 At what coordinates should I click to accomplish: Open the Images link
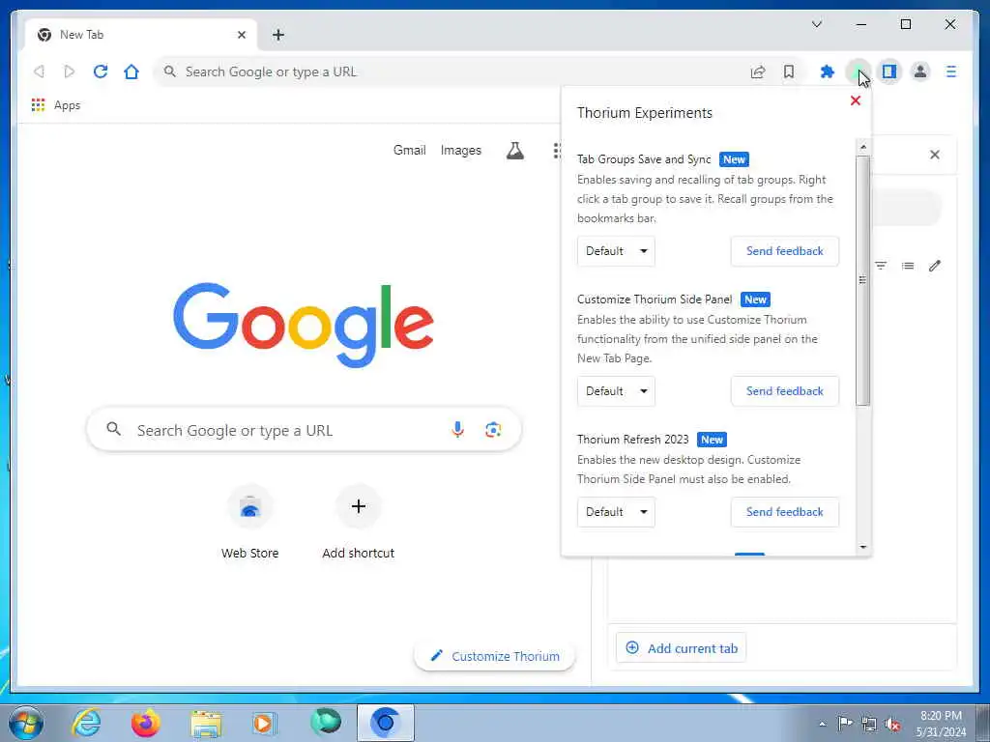coord(461,150)
